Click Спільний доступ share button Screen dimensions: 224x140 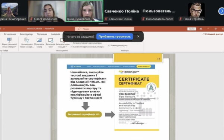[213, 34]
